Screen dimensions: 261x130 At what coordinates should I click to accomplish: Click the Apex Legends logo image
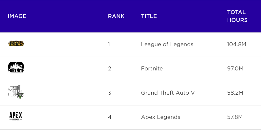(16, 116)
